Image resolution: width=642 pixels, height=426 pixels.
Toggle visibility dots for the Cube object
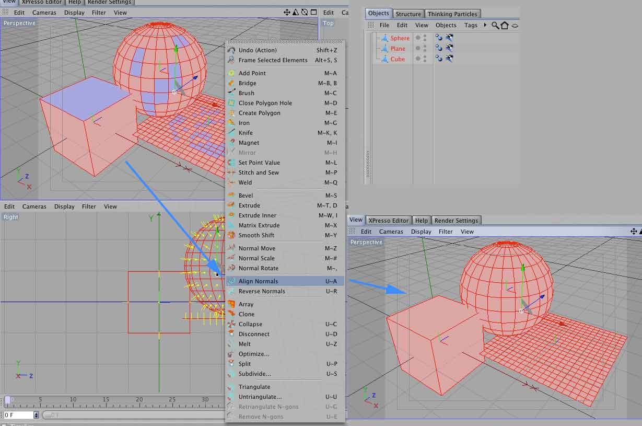425,59
